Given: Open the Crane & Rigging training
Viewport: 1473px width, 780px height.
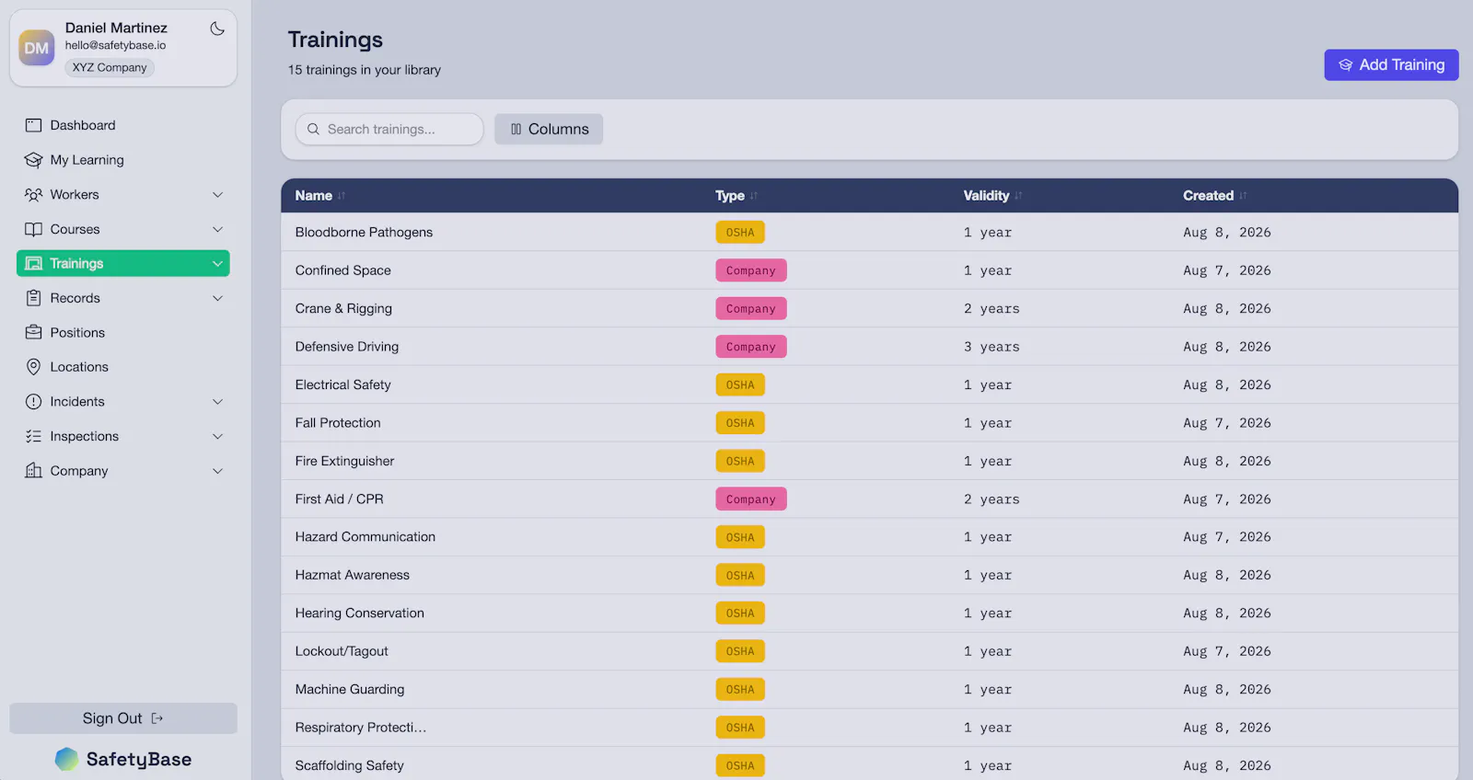Looking at the screenshot, I should coord(343,308).
